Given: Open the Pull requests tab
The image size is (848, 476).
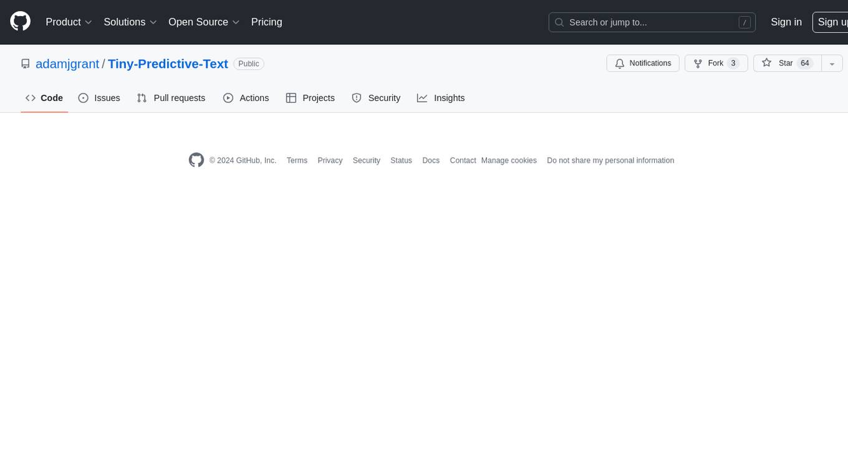Looking at the screenshot, I should click(171, 98).
